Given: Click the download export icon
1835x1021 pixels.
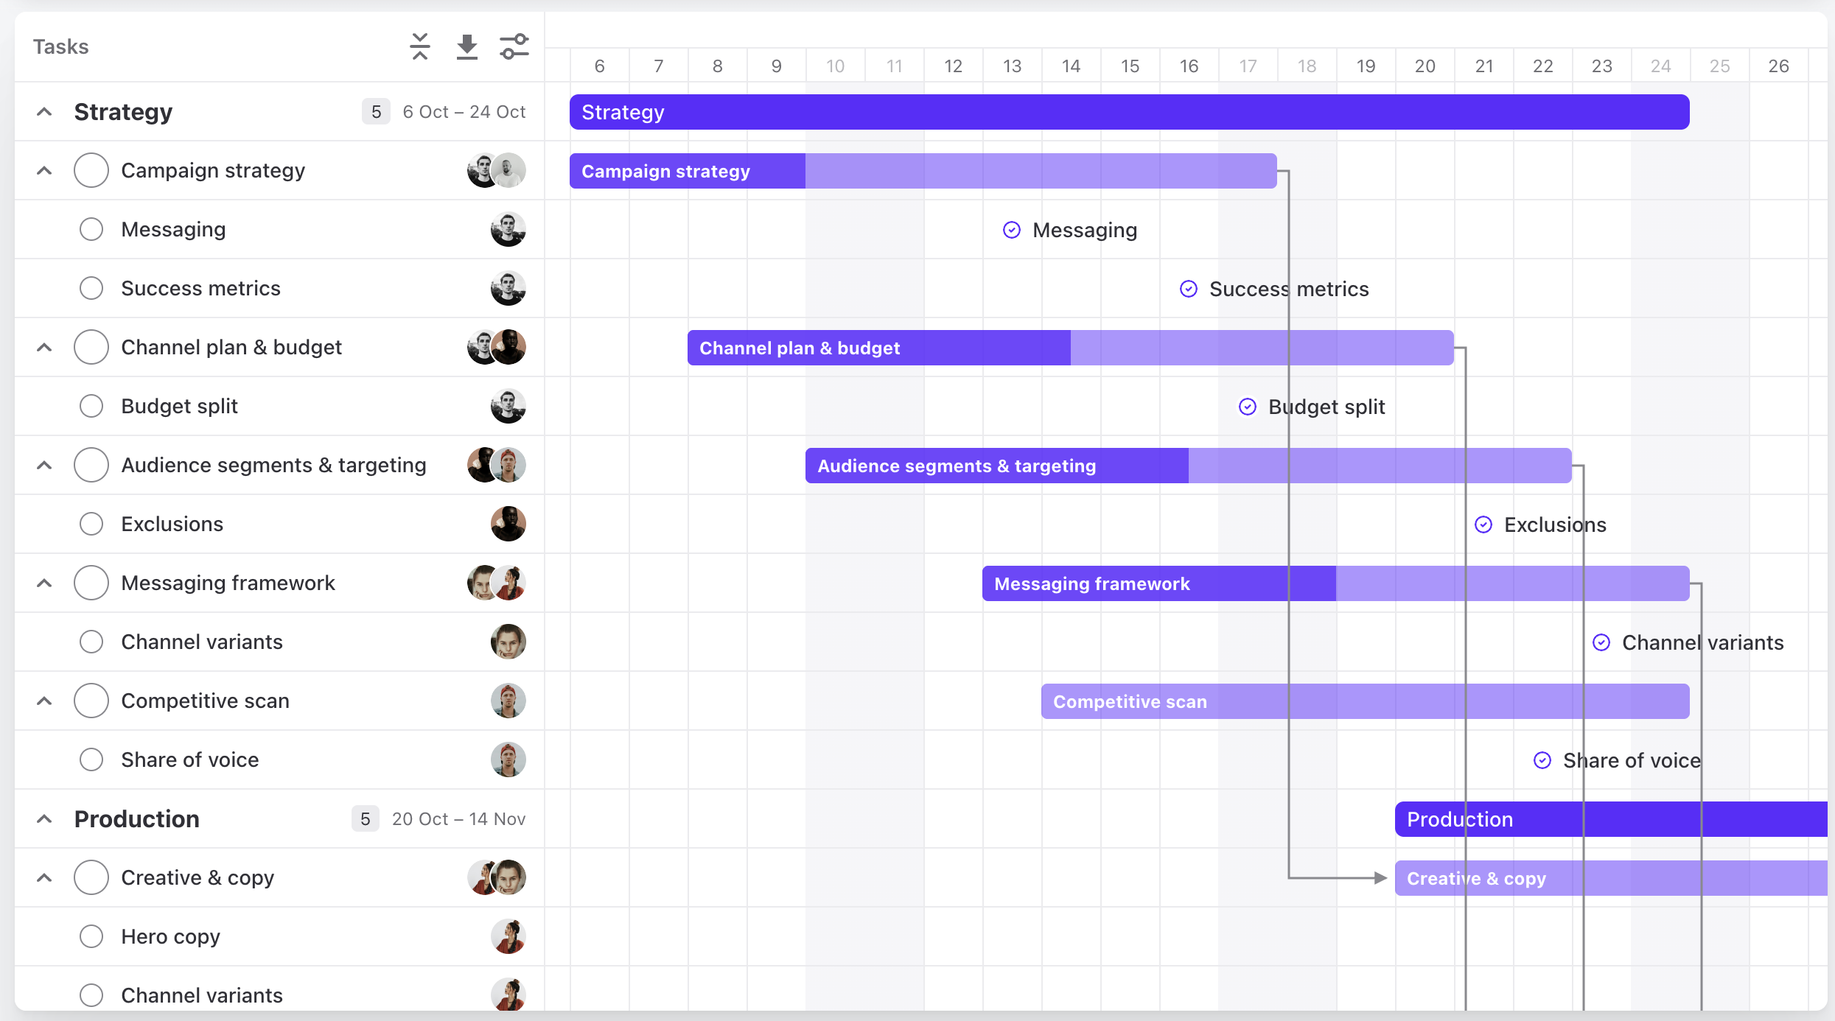Looking at the screenshot, I should pos(467,46).
